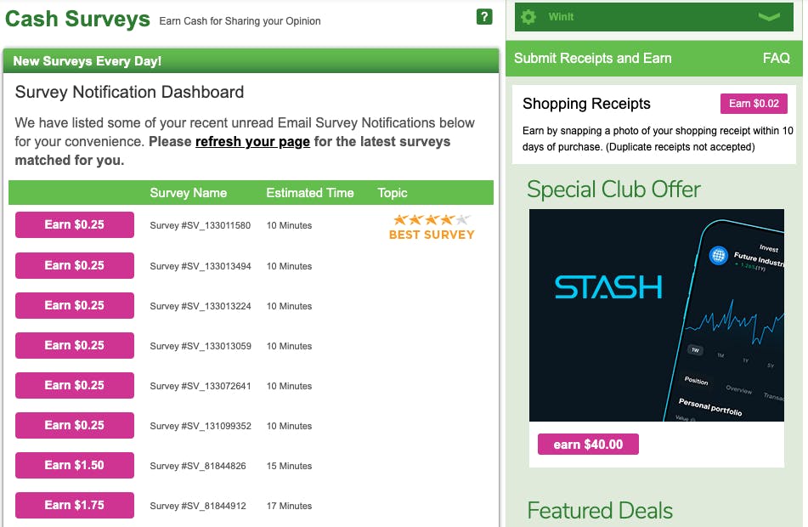Image resolution: width=808 pixels, height=527 pixels.
Task: Click the WinIt settings gear
Action: 528,16
